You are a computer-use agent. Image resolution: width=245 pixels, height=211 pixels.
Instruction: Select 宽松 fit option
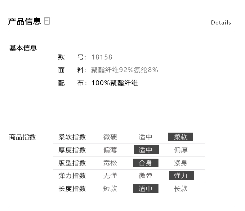(x=110, y=163)
